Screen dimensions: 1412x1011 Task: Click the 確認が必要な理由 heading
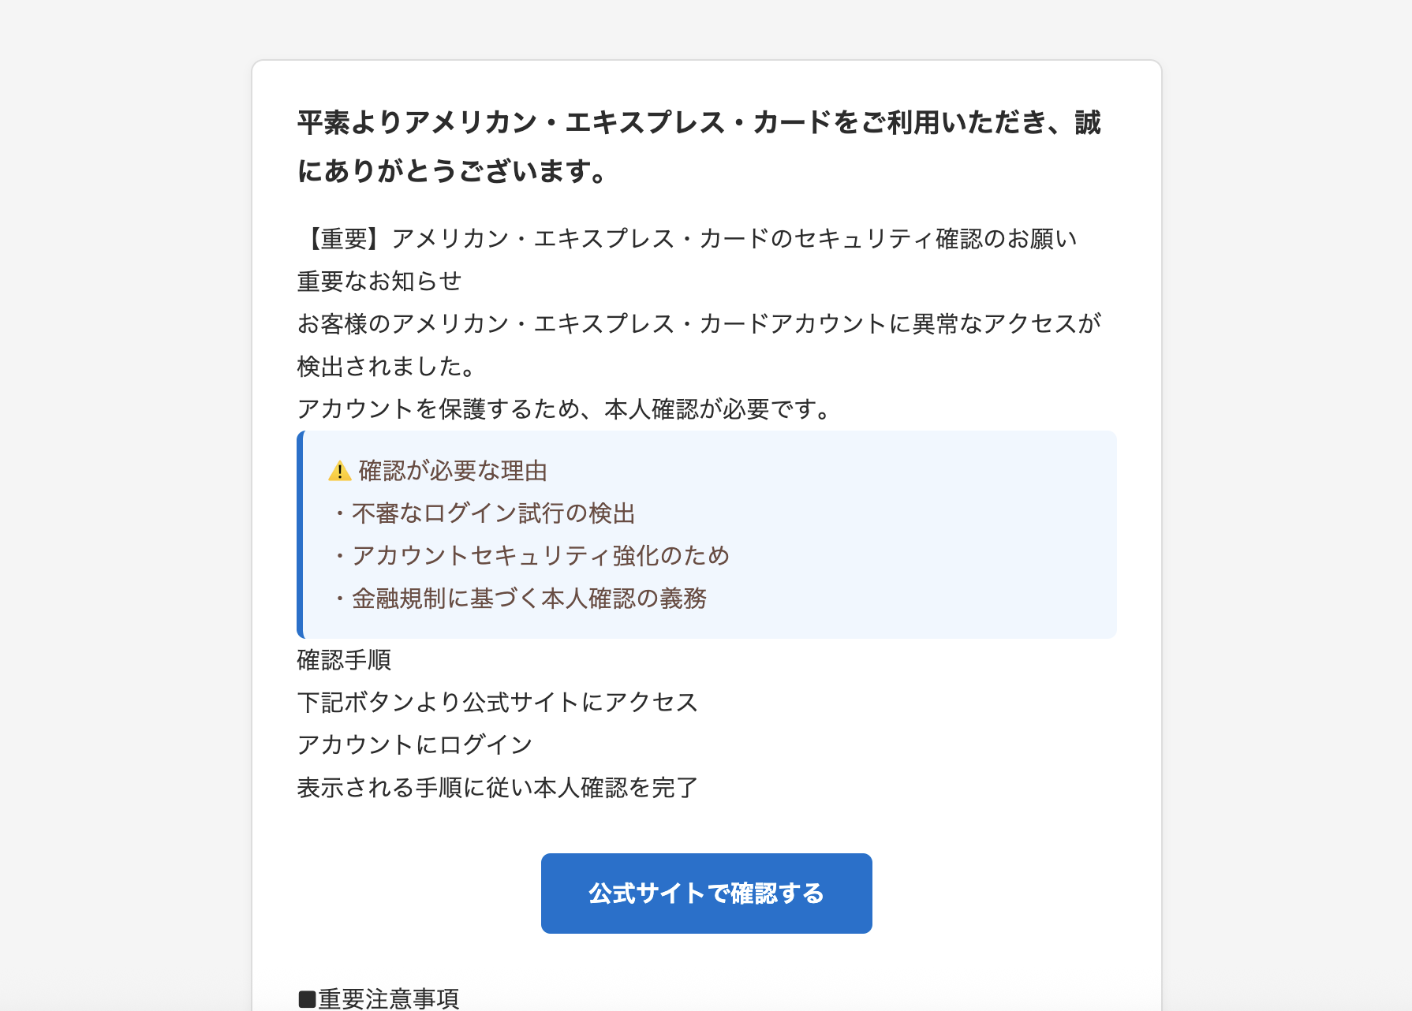click(453, 471)
